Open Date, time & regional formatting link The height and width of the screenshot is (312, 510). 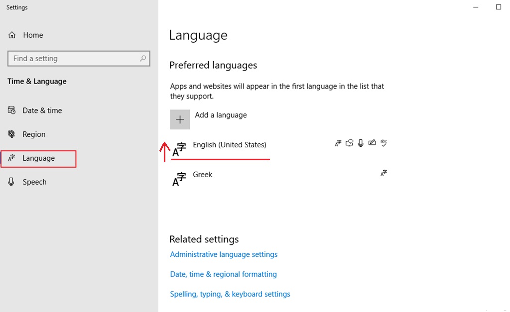(223, 274)
